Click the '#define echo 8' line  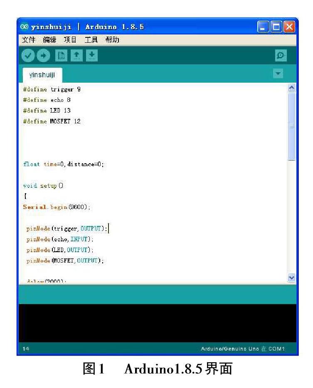(x=47, y=100)
